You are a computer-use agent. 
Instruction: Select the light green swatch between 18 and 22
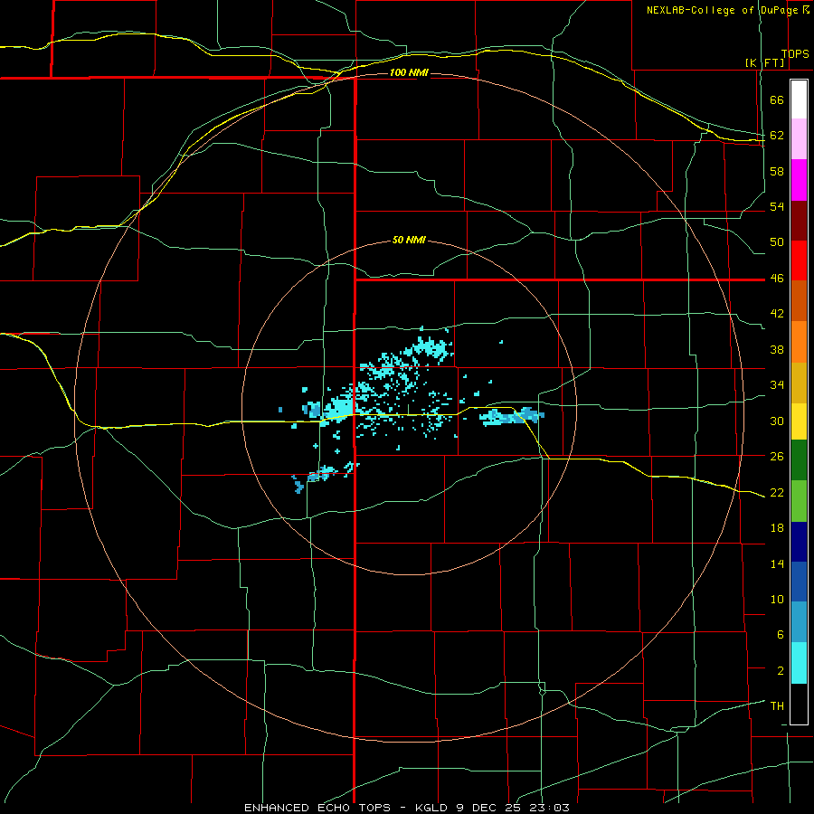pos(799,501)
